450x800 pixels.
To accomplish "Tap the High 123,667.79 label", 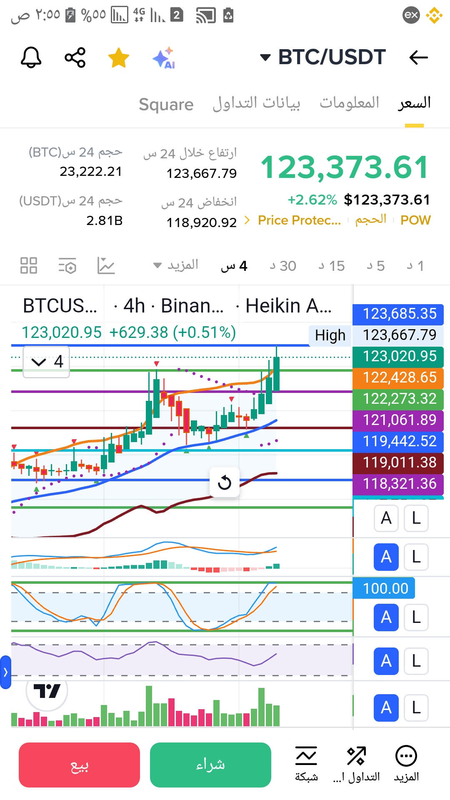I will coord(376,335).
